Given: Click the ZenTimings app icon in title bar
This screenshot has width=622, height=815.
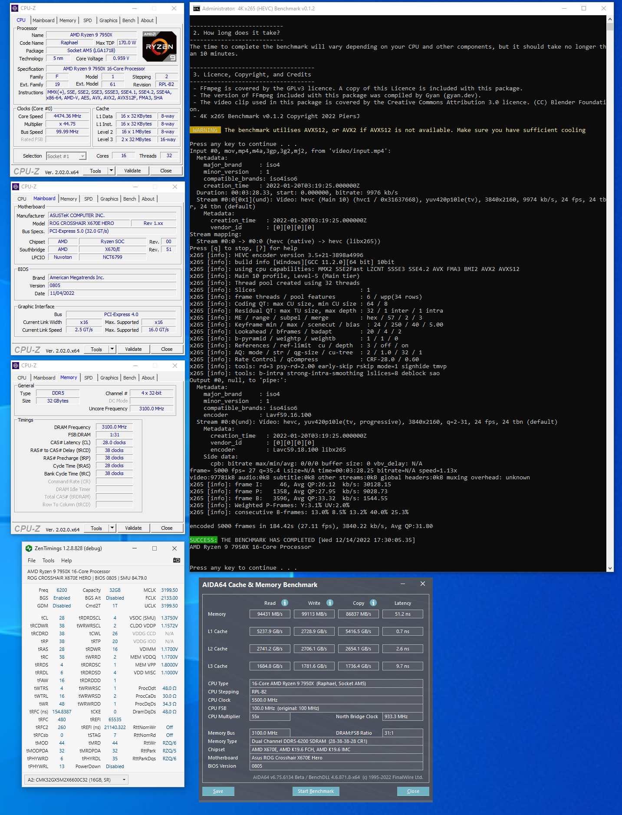Looking at the screenshot, I should coord(29,548).
